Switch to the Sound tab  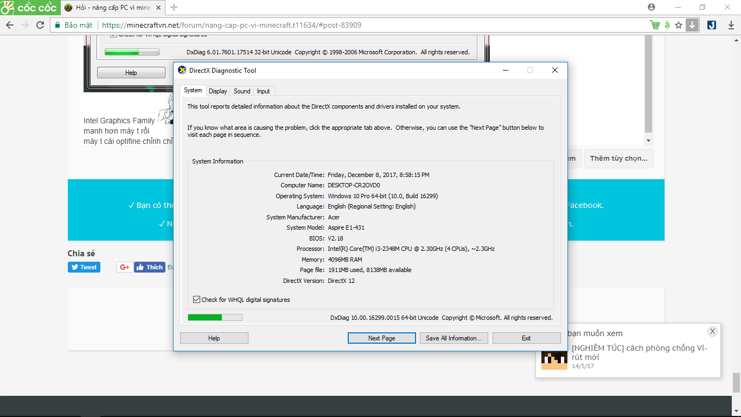coord(242,91)
